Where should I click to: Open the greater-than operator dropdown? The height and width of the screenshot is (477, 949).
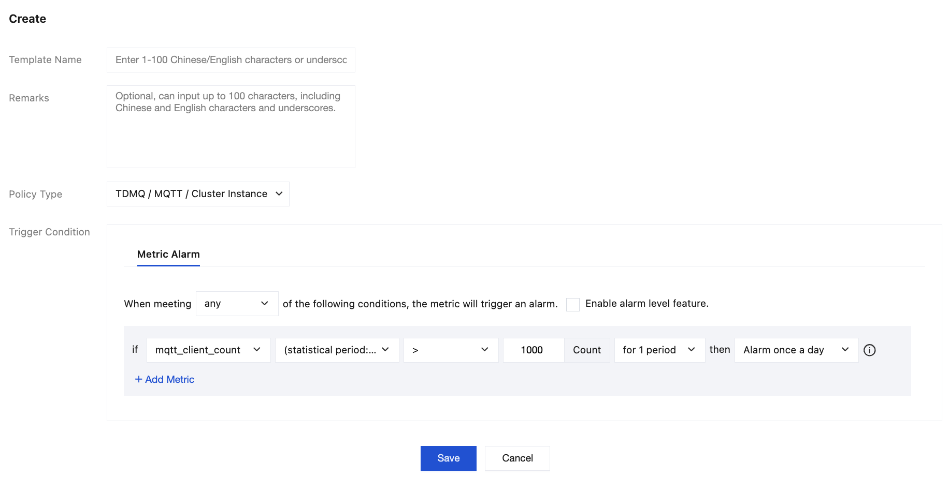(x=451, y=350)
